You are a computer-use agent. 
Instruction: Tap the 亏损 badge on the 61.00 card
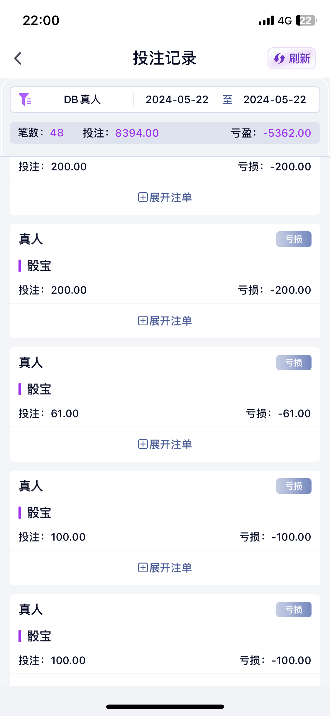point(294,362)
